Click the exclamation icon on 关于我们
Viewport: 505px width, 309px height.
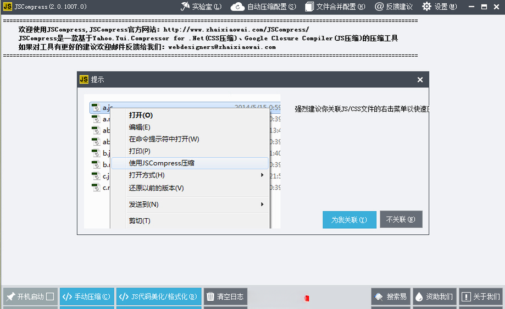tap(466, 296)
